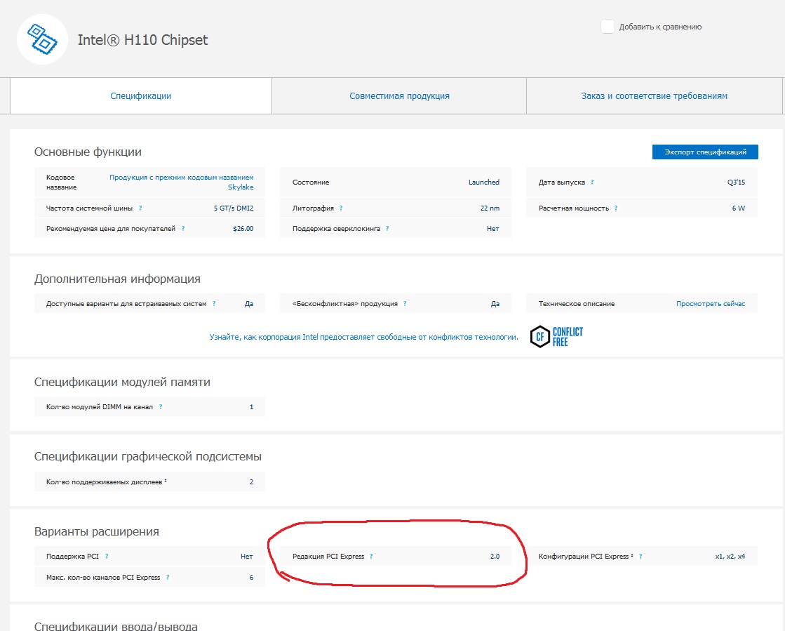This screenshot has width=785, height=631.
Task: Open help icon beside Поддержка PCI
Action: [107, 556]
